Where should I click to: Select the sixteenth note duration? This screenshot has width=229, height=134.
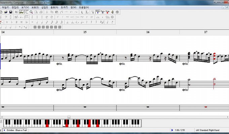52,22
